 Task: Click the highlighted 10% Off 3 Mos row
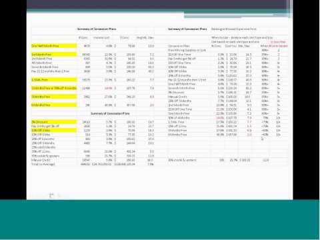tap(54, 130)
